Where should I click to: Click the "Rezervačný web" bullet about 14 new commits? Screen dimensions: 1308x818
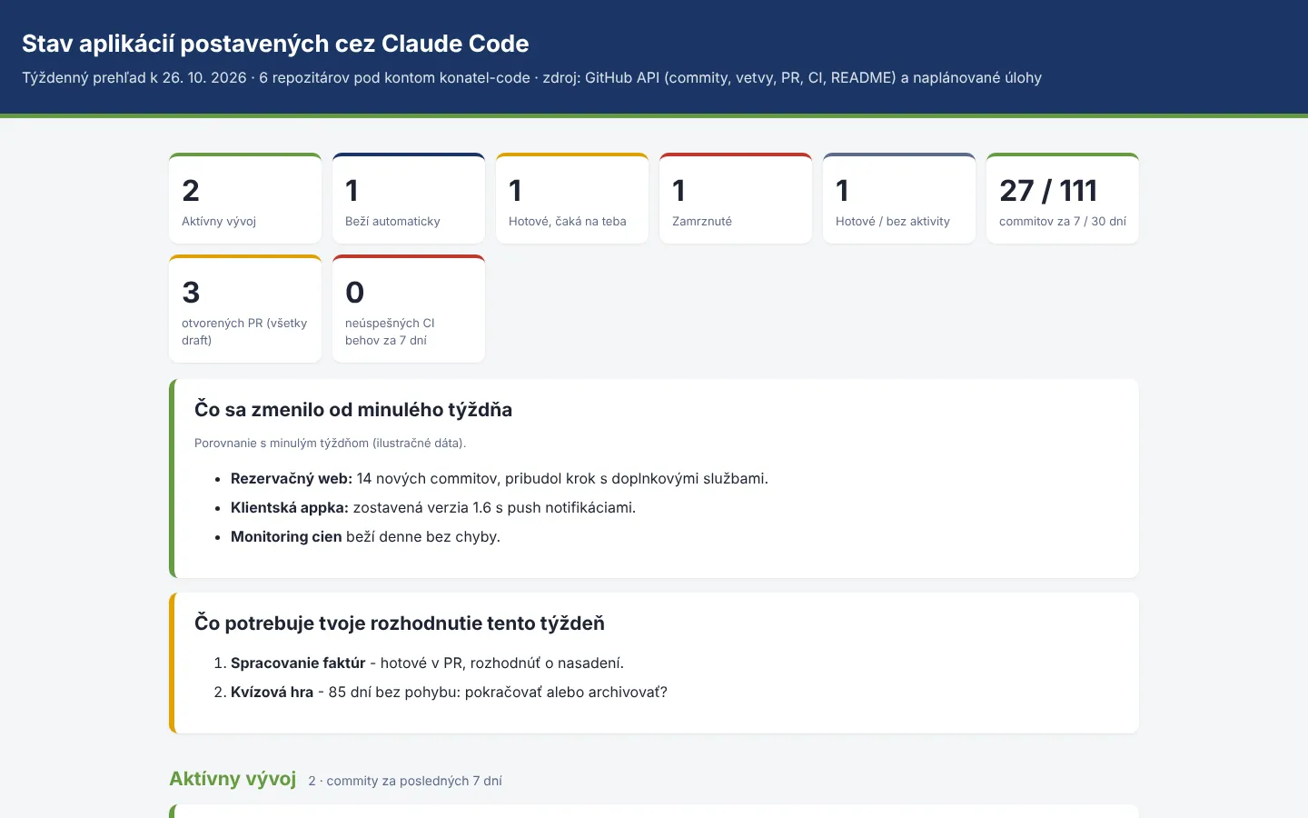[500, 479]
